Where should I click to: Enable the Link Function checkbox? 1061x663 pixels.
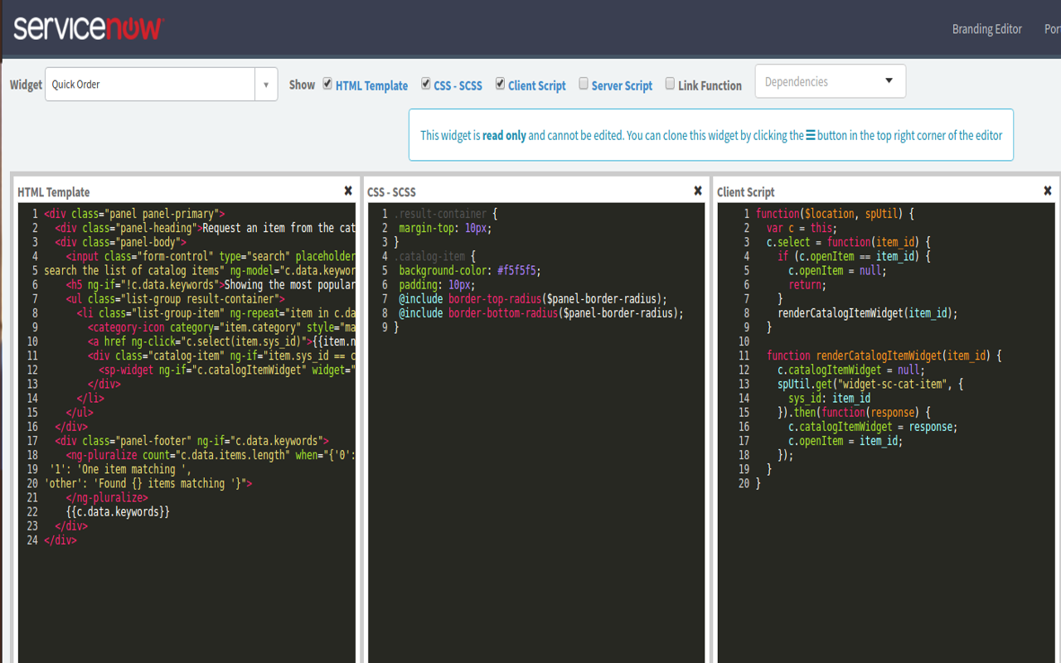point(670,84)
